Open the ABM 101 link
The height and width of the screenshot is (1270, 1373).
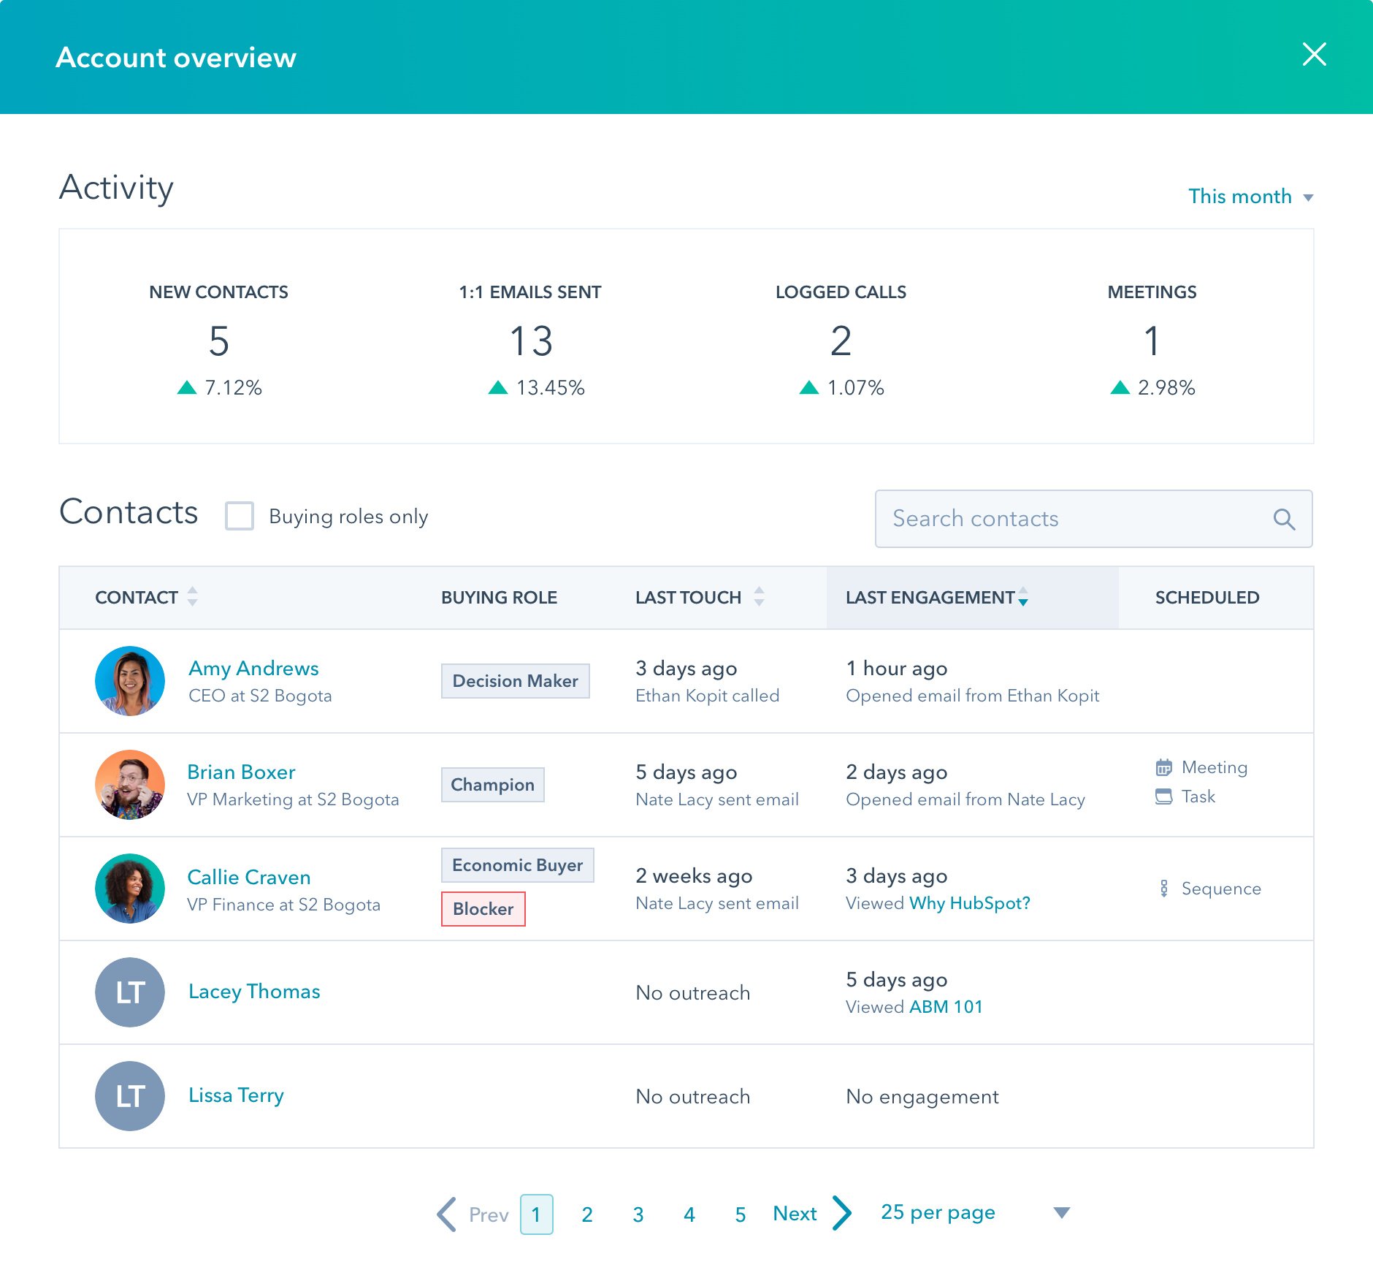946,1007
